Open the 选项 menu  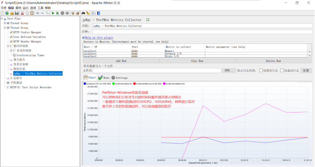pos(33,8)
